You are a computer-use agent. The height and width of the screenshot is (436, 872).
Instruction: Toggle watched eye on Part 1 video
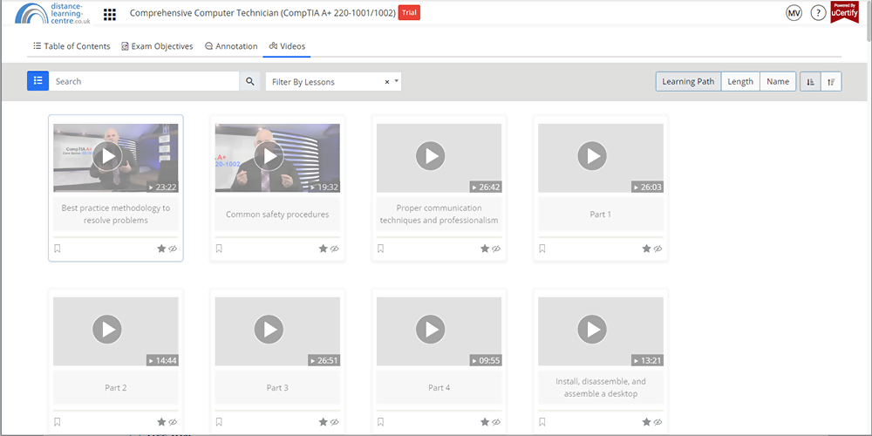pyautogui.click(x=658, y=249)
